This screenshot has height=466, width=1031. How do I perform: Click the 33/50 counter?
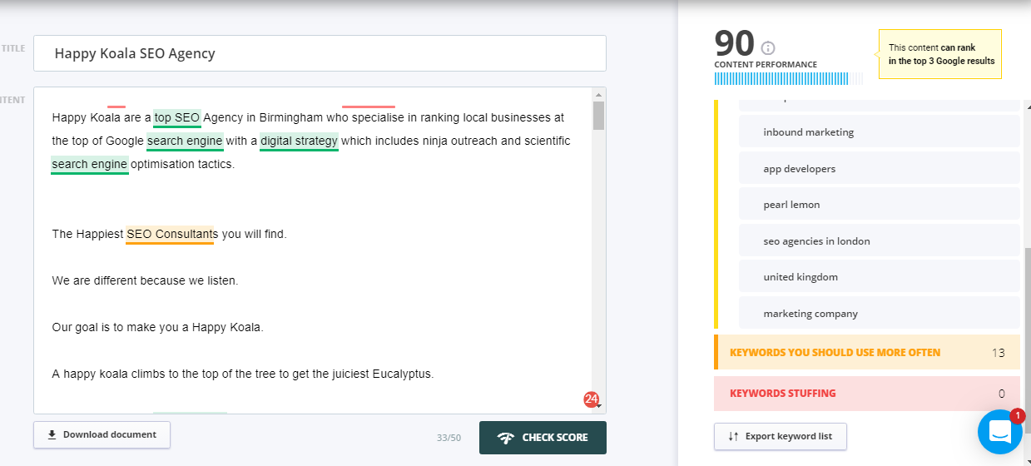click(449, 438)
